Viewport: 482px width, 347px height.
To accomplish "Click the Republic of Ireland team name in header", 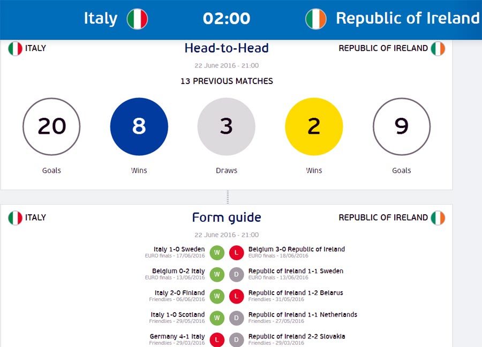I will point(407,18).
